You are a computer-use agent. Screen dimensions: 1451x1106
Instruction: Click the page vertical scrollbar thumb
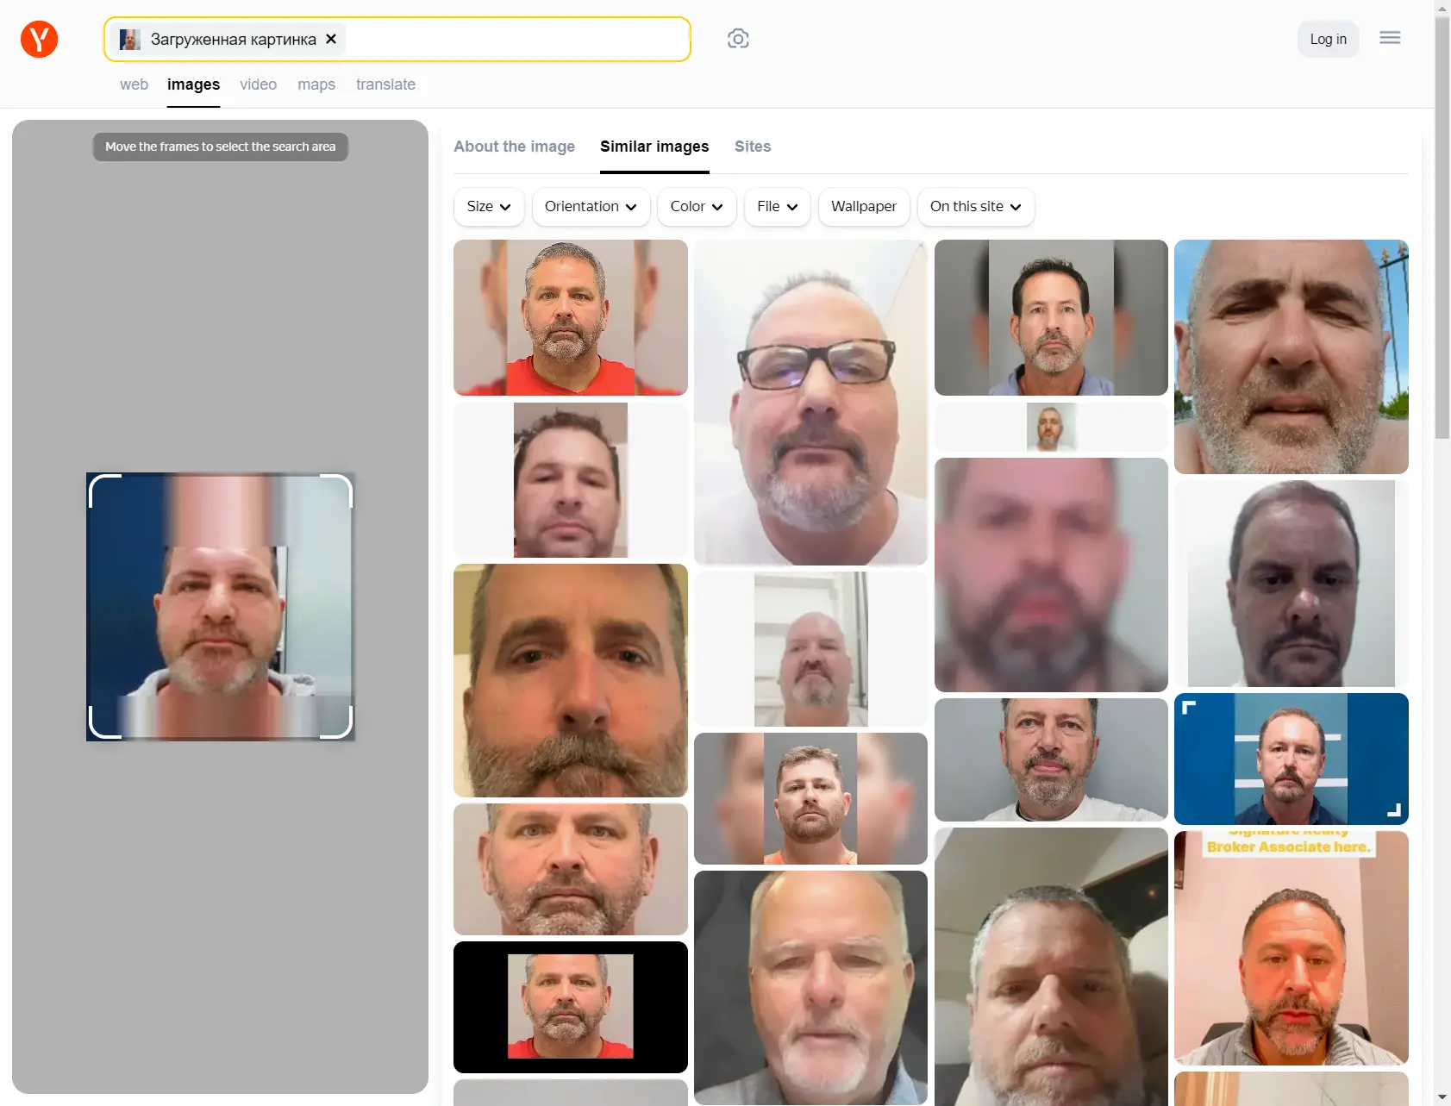[x=1442, y=224]
